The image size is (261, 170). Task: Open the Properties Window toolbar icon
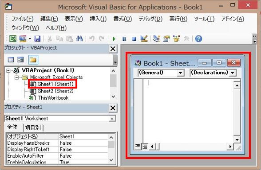pos(166,39)
